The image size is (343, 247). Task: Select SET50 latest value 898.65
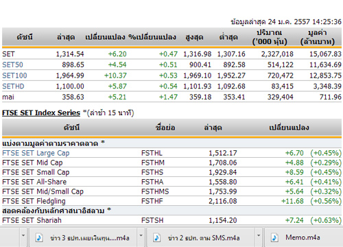pos(73,64)
